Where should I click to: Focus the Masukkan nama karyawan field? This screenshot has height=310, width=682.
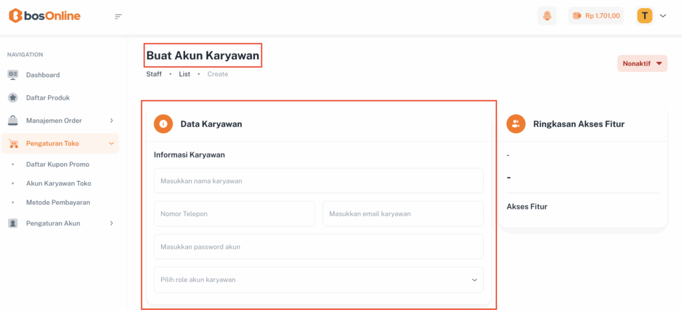point(318,181)
